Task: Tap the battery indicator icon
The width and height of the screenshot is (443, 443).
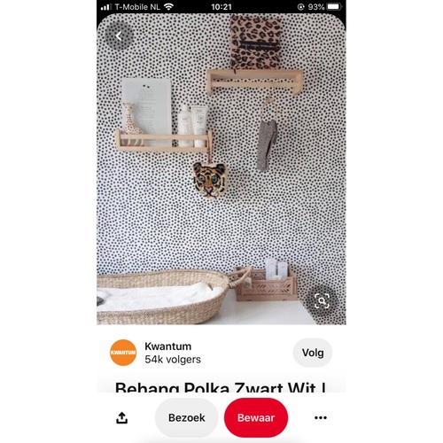Action: pos(334,7)
